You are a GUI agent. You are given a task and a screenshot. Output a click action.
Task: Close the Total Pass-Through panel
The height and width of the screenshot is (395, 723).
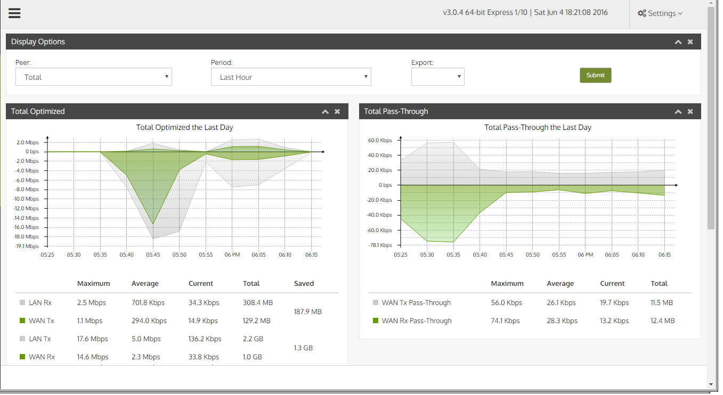click(690, 112)
